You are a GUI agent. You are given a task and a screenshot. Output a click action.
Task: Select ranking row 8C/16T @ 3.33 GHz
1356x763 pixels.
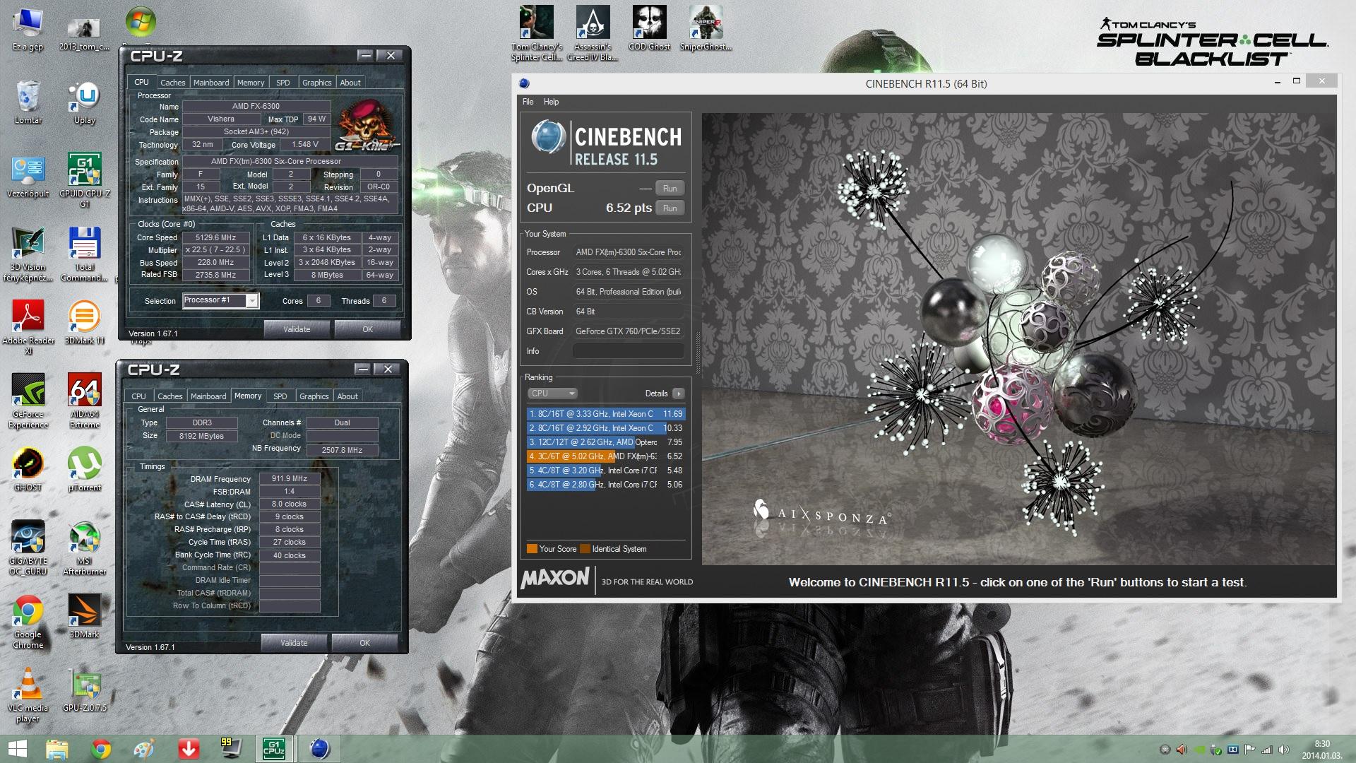tap(605, 414)
